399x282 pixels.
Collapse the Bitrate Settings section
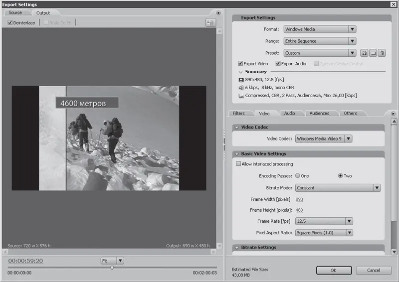point(236,248)
